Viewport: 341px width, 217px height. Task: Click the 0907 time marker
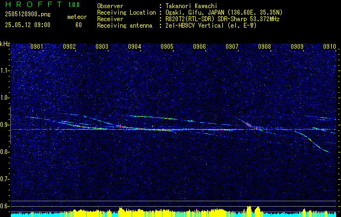click(232, 46)
